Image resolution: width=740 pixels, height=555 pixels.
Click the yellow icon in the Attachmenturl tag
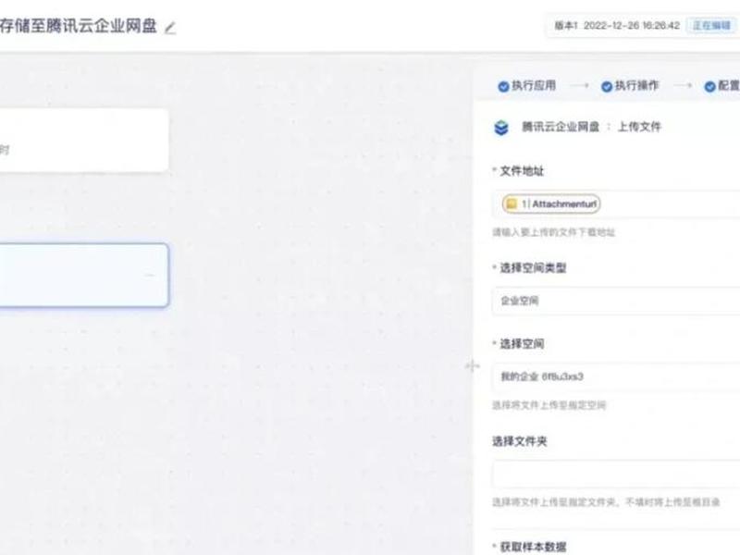[x=512, y=203]
